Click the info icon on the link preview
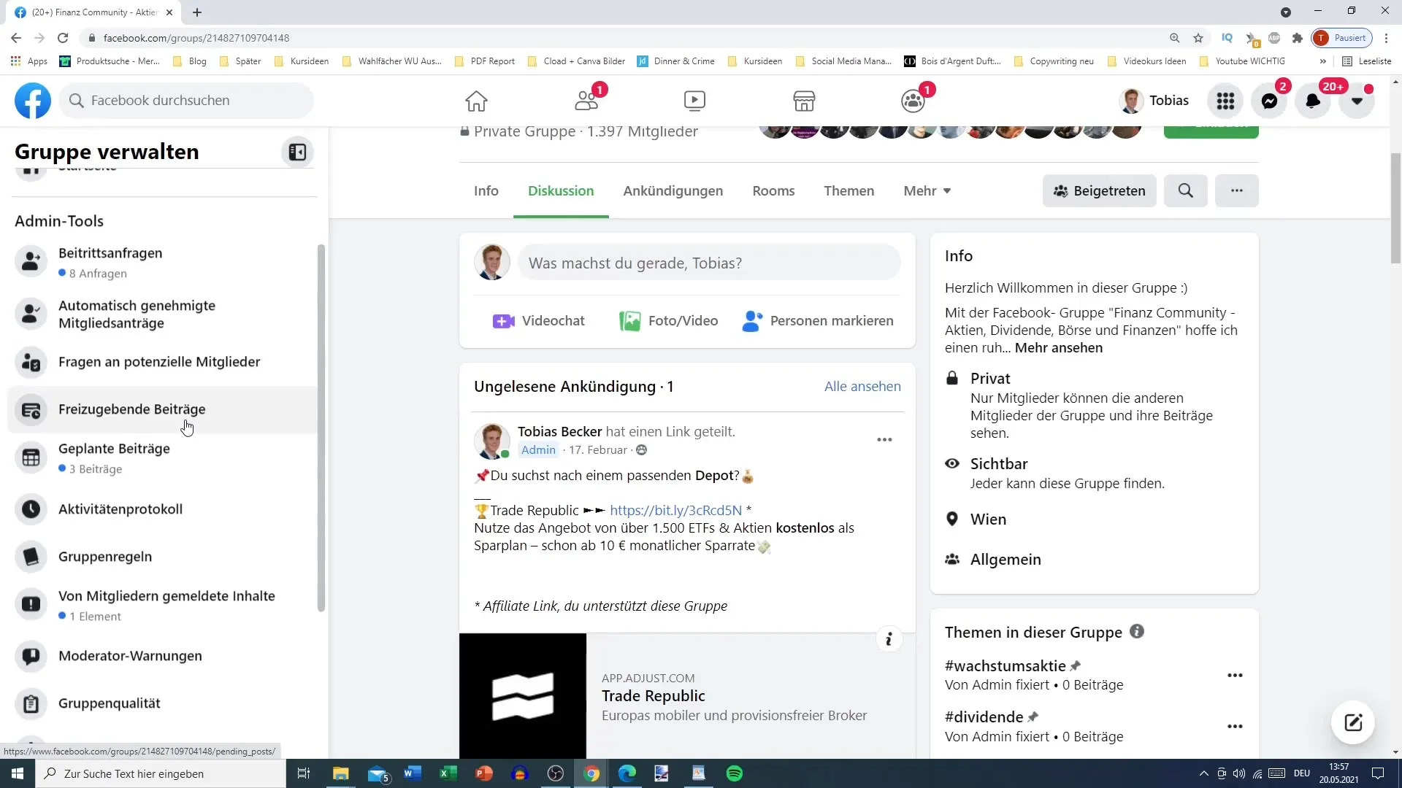1402x788 pixels. (x=889, y=639)
